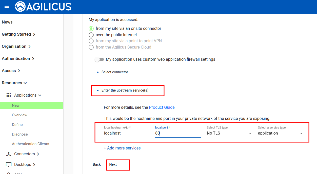Open the Product Guide link
317x174 pixels.
tap(162, 107)
